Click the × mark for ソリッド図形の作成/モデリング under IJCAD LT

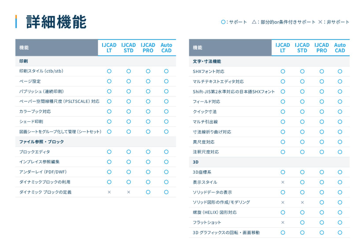click(x=283, y=202)
